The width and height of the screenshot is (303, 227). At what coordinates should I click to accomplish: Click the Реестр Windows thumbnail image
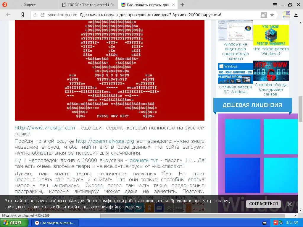[x=271, y=35]
